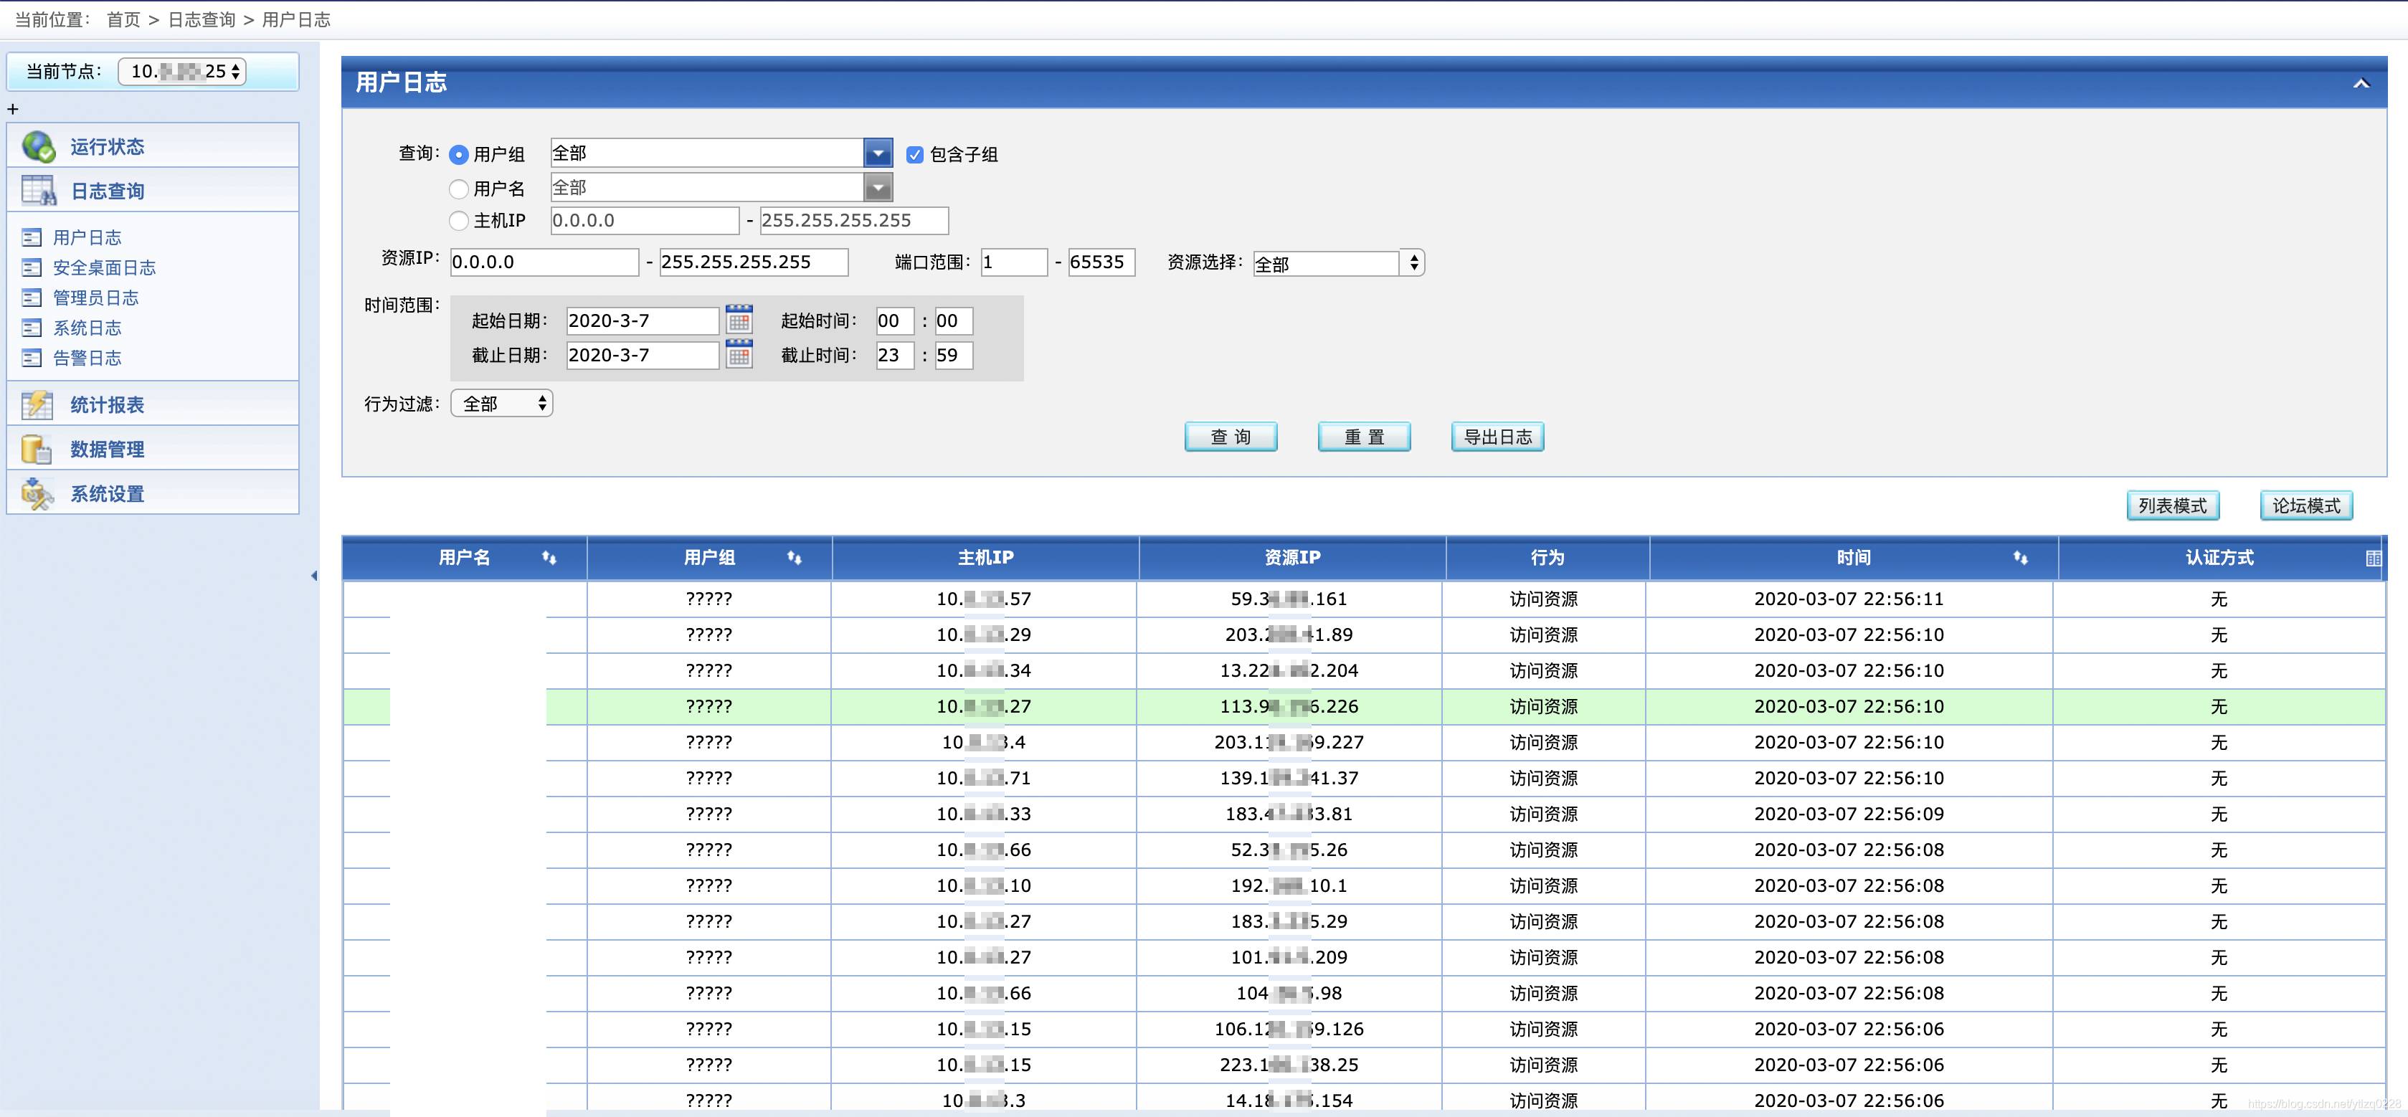The width and height of the screenshot is (2408, 1117).
Task: Select the 主机IP radio button
Action: tap(458, 221)
